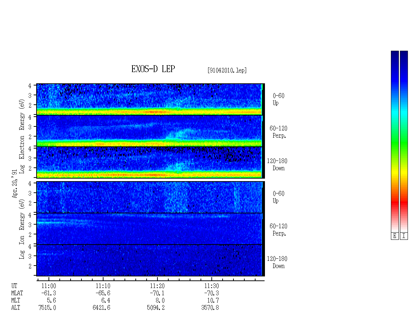Click the MLAT value -70.3
Screen dimensions: 409x317
211,293
